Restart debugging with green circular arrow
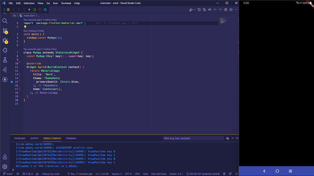 pos(35,9)
